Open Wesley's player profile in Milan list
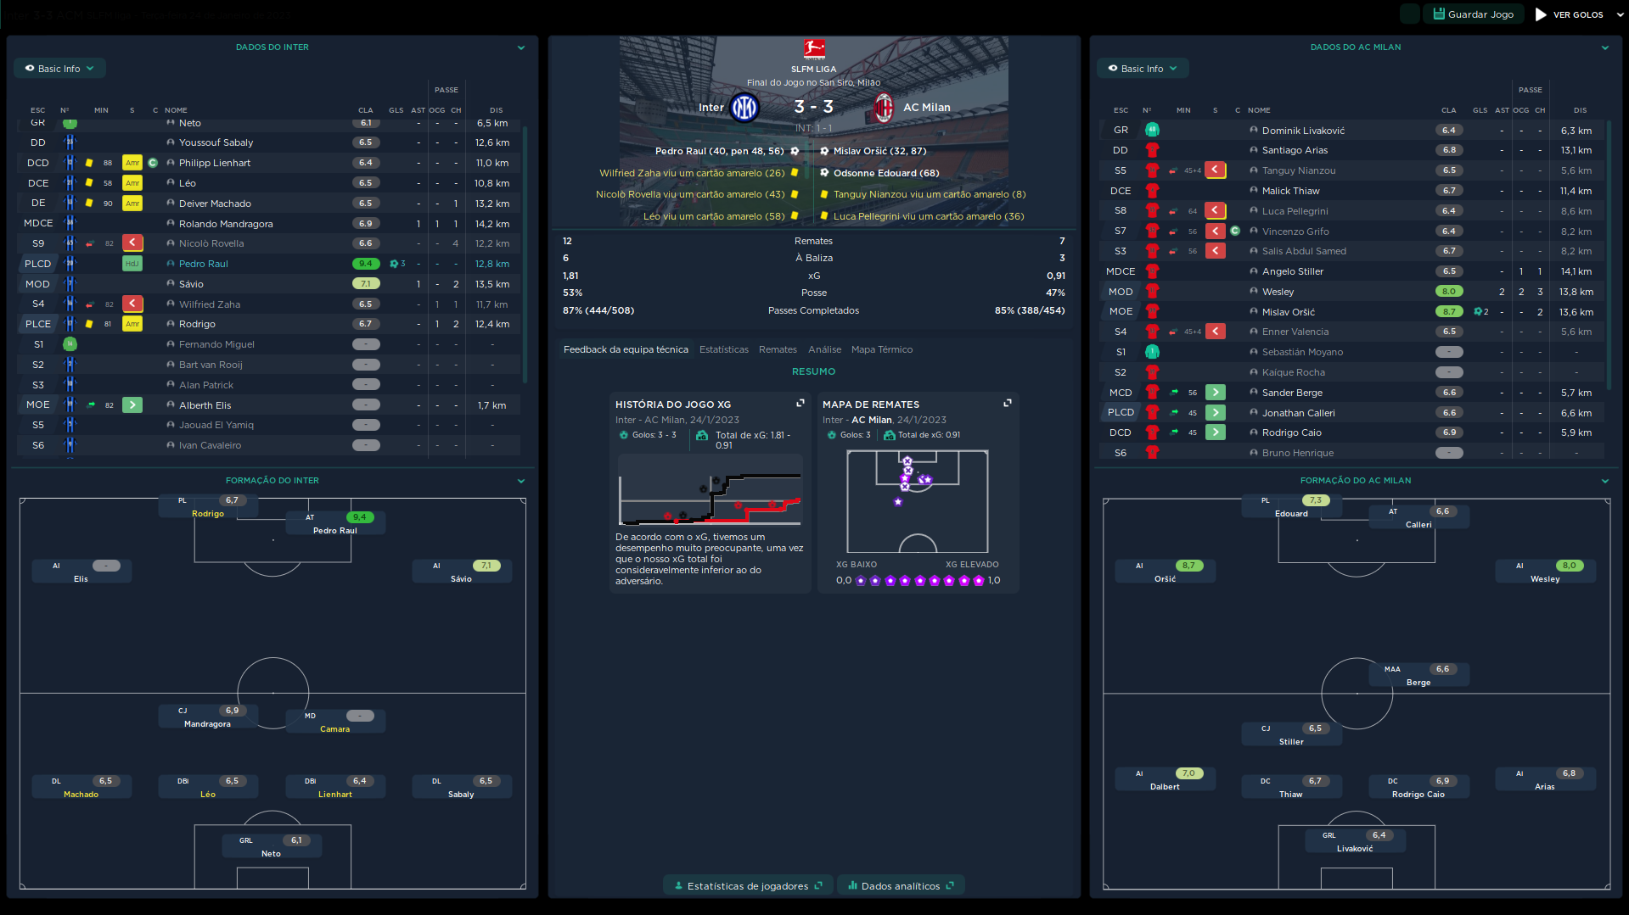1629x915 pixels. pyautogui.click(x=1278, y=292)
